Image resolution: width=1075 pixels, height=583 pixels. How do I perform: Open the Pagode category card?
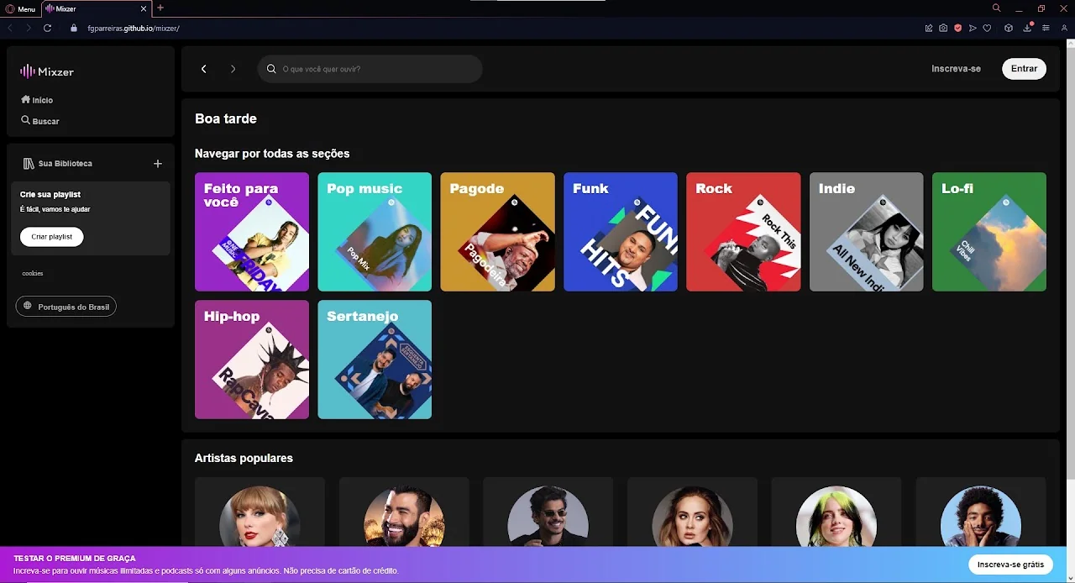[498, 232]
